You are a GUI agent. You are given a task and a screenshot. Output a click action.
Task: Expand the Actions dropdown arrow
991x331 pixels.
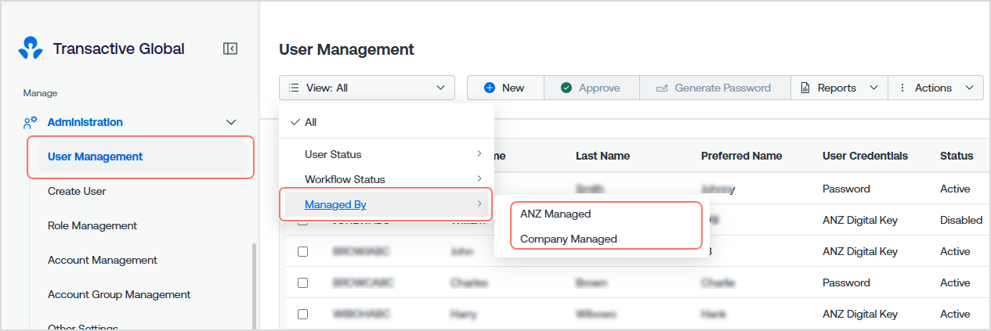970,88
